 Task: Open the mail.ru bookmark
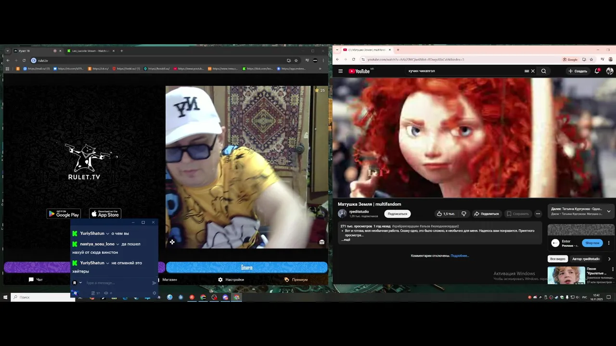tap(38, 69)
